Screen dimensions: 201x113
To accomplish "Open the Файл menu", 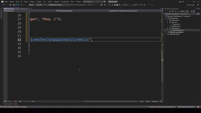I will pos(6,2).
